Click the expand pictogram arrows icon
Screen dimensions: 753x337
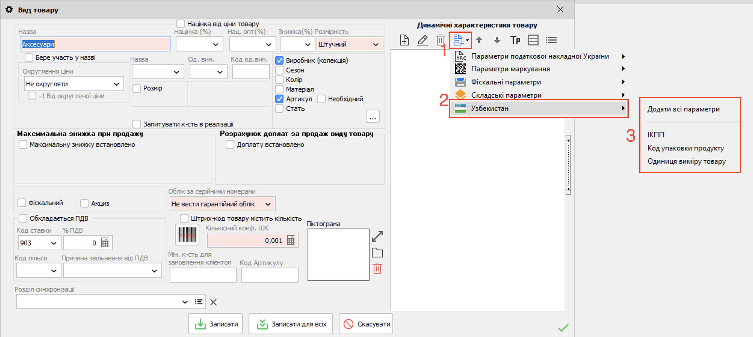pos(377,236)
